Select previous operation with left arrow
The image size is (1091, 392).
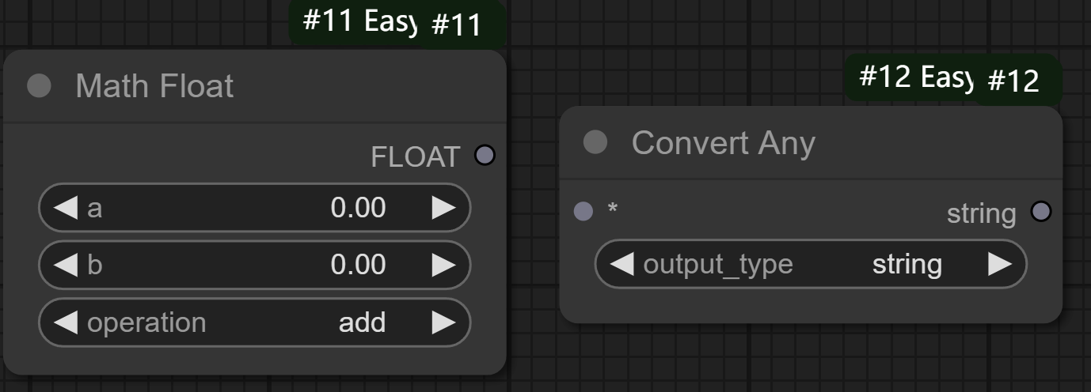pos(66,322)
